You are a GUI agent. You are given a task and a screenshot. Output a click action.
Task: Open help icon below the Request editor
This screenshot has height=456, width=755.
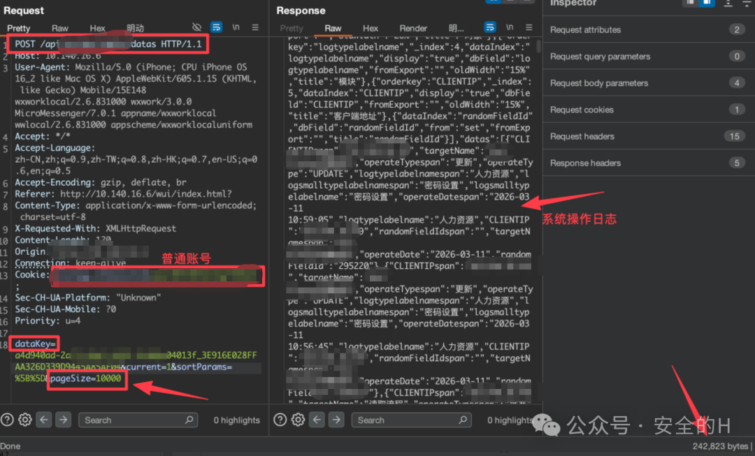(x=7, y=420)
